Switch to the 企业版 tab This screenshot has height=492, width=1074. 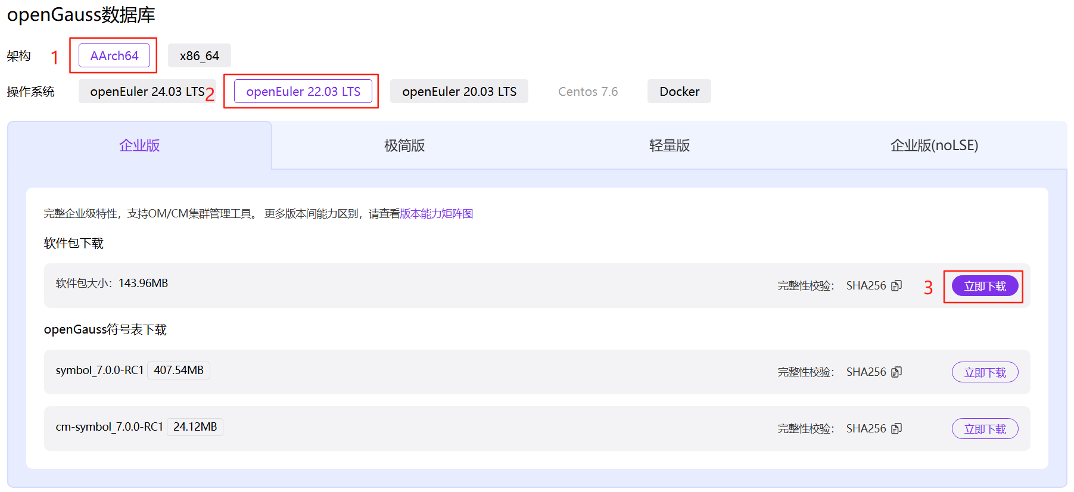point(139,145)
